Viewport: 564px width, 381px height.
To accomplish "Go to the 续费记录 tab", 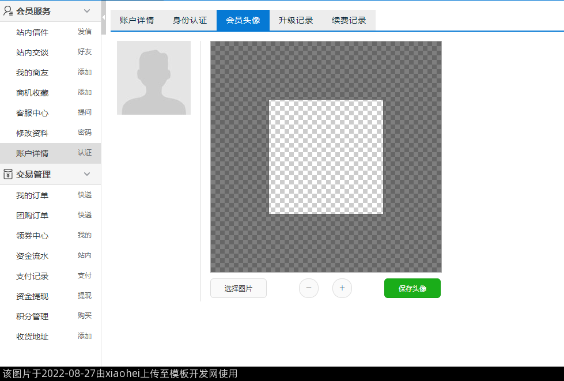I will point(349,20).
